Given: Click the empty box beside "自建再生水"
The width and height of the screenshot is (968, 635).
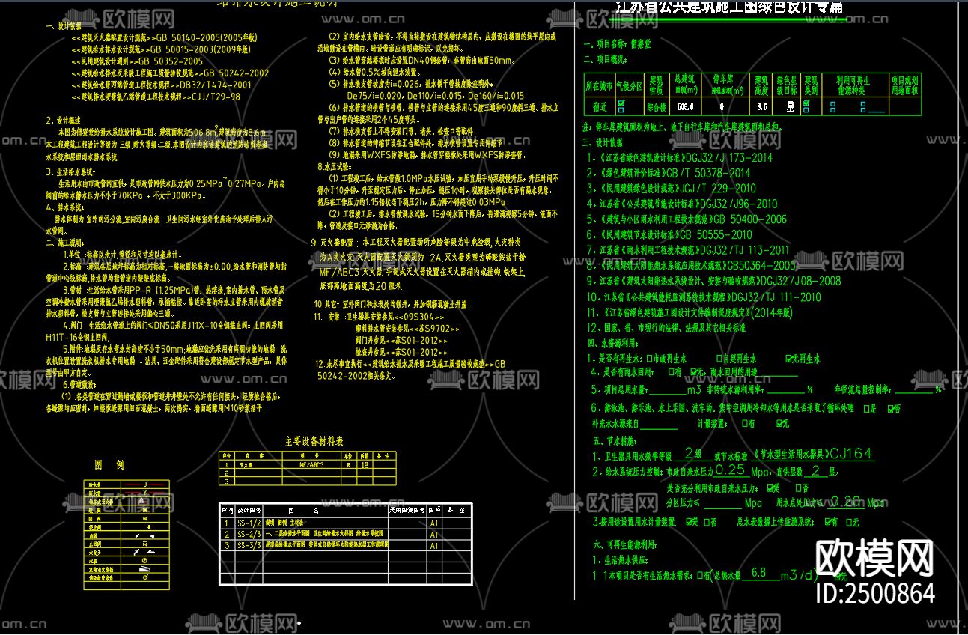Looking at the screenshot, I should (719, 359).
